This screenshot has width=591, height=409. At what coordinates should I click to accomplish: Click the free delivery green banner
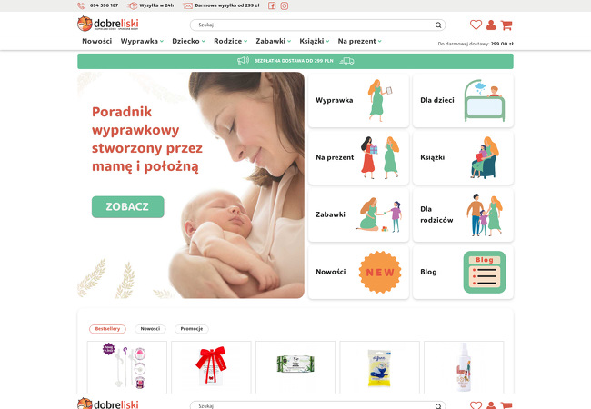point(295,61)
